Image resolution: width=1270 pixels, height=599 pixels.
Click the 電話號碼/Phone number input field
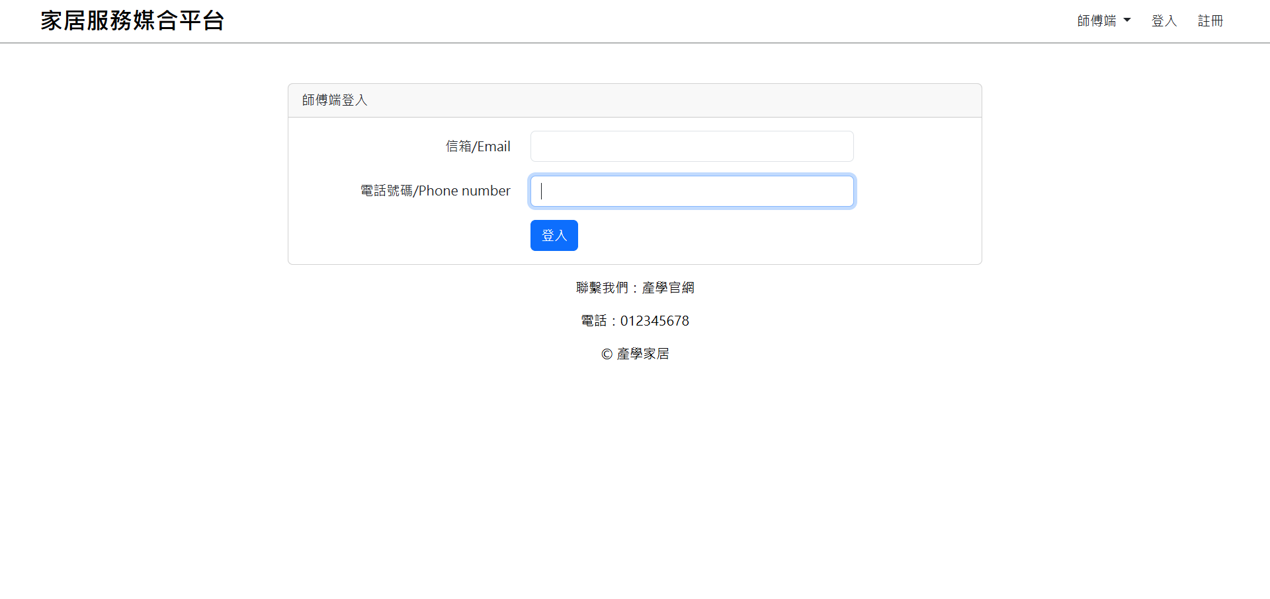pos(692,191)
